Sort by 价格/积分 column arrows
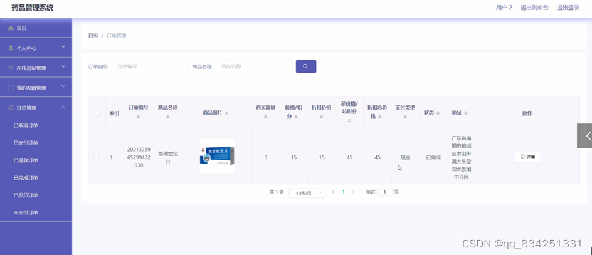 (296, 117)
